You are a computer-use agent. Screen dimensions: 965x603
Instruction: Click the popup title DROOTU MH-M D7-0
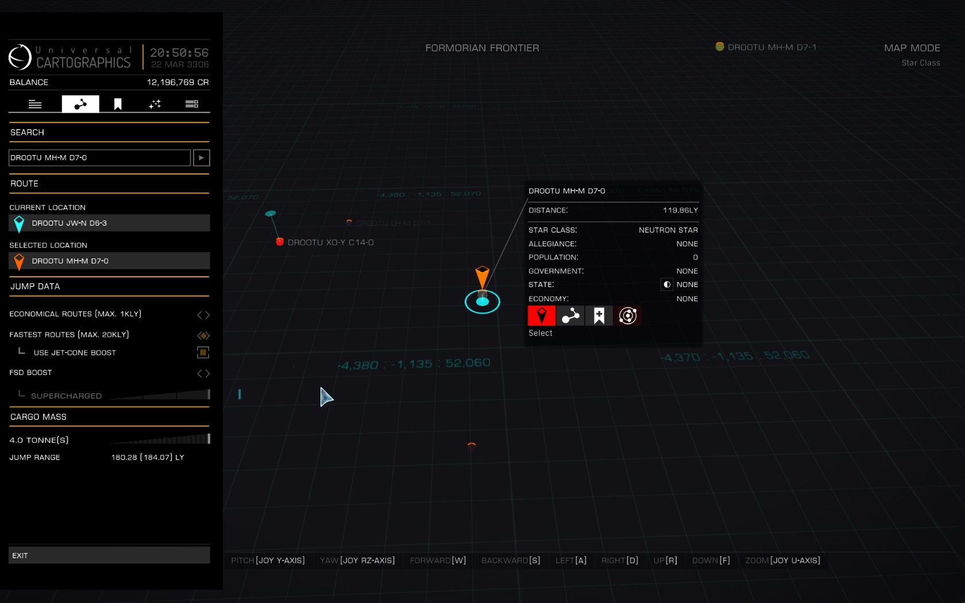pyautogui.click(x=567, y=191)
